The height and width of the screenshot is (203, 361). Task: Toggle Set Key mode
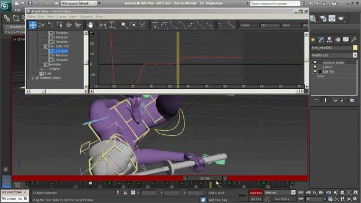(x=256, y=199)
